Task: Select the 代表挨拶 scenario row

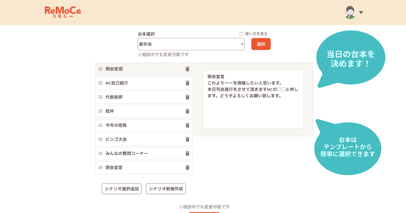Action: pos(142,97)
